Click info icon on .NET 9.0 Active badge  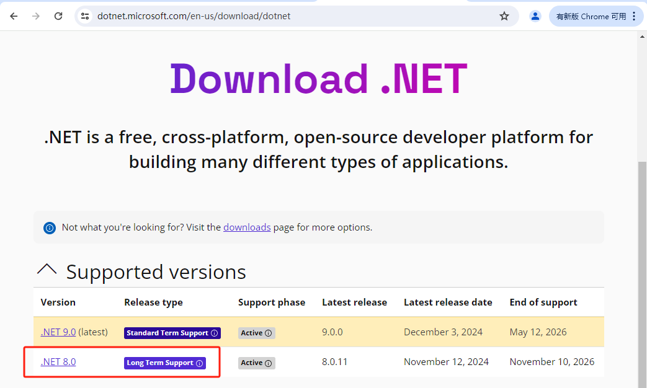(x=268, y=333)
